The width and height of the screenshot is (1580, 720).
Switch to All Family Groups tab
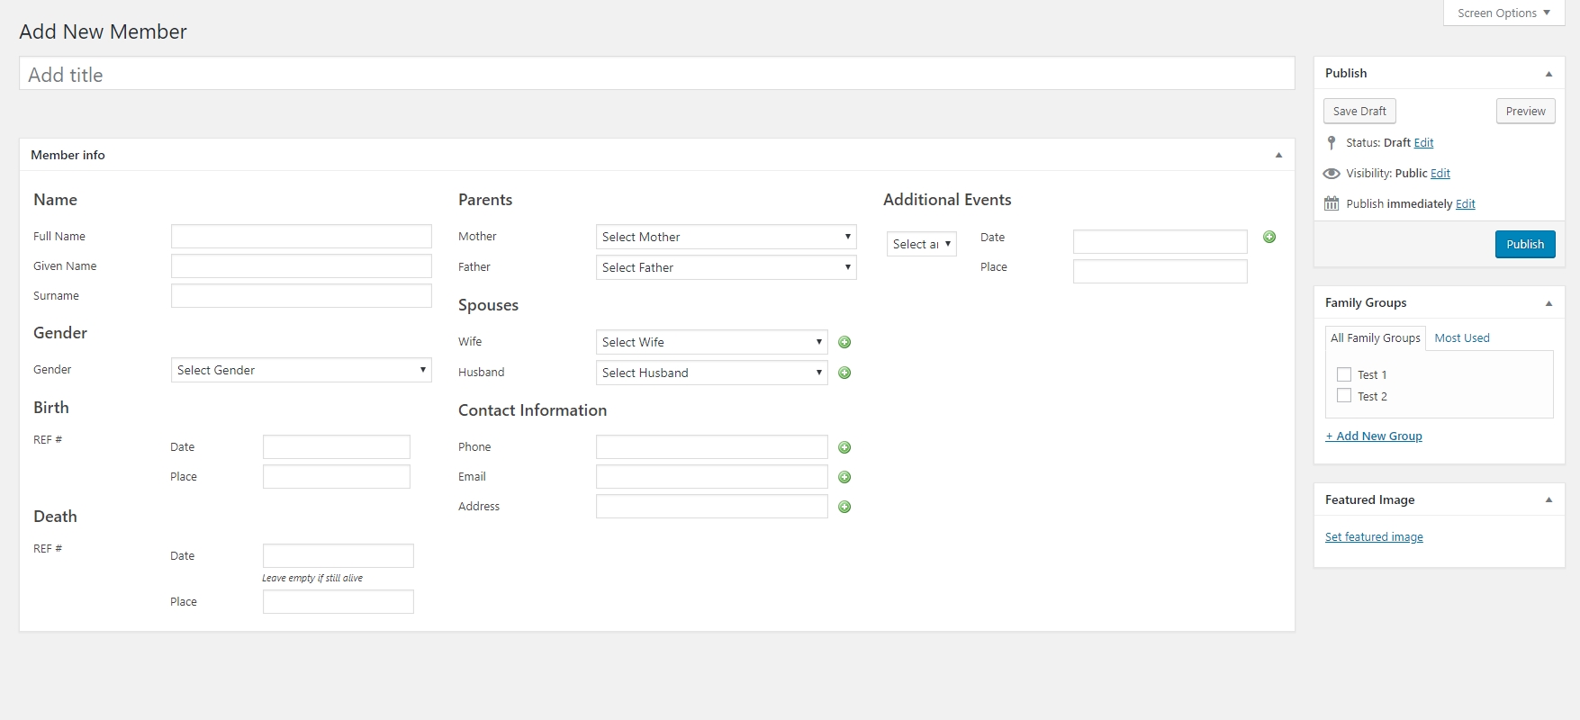pos(1375,338)
